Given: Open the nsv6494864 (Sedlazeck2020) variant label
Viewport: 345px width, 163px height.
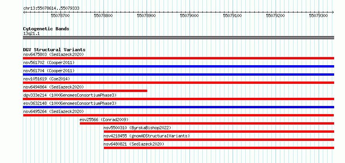Looking at the screenshot, I should (53, 87).
